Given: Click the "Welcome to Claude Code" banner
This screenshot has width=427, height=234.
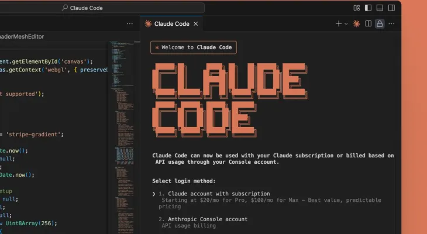Looking at the screenshot, I should click(194, 47).
